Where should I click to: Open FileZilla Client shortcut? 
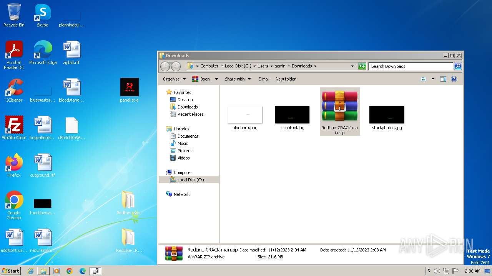tap(14, 128)
